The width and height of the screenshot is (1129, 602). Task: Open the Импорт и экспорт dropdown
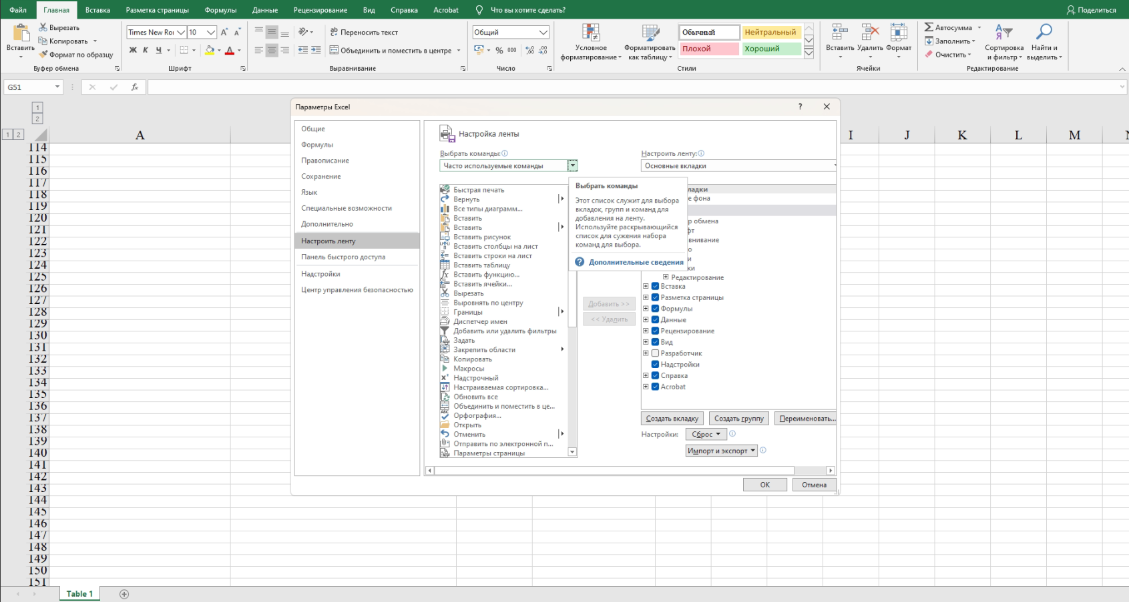[721, 451]
